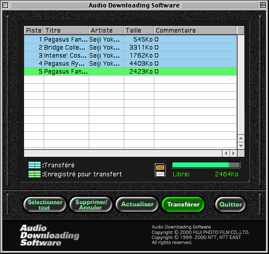Click Supprimer/Annuler button

click(x=91, y=204)
